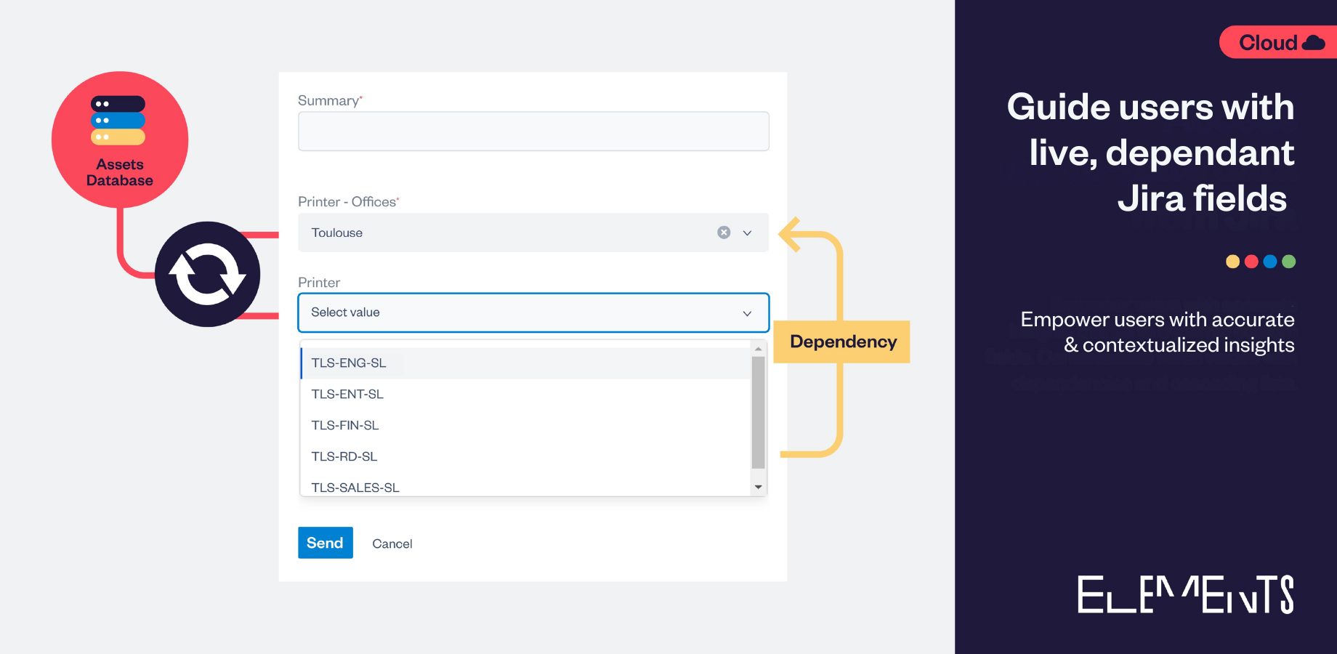Click the Assets Database icon
Screen dimensions: 1337x654
point(118,138)
